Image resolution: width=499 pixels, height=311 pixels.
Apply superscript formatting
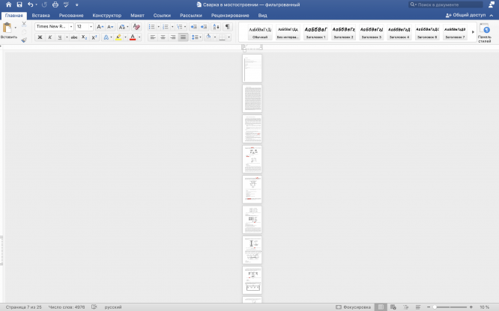point(94,37)
